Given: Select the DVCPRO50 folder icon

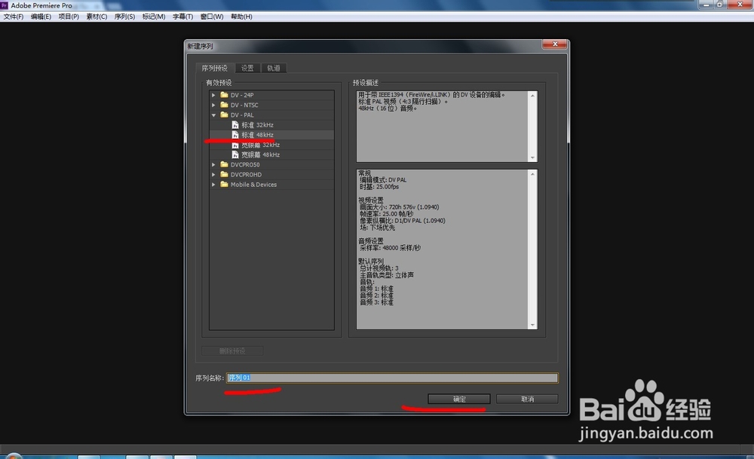Looking at the screenshot, I should click(224, 164).
